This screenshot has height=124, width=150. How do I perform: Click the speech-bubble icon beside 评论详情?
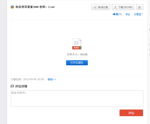click(x=12, y=86)
